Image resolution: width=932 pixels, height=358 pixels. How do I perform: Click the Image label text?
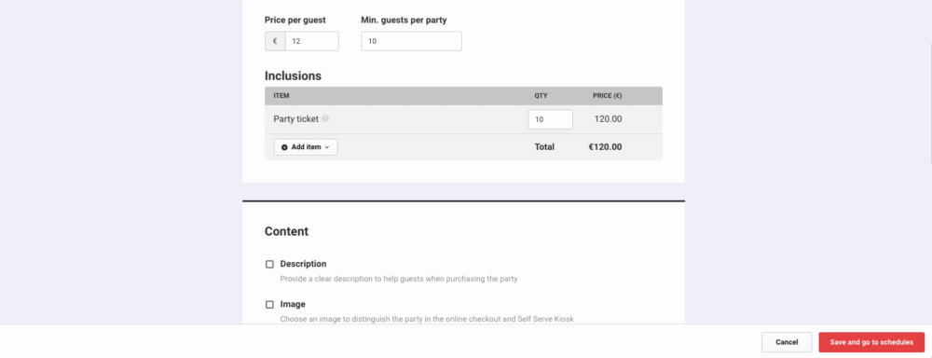[293, 304]
